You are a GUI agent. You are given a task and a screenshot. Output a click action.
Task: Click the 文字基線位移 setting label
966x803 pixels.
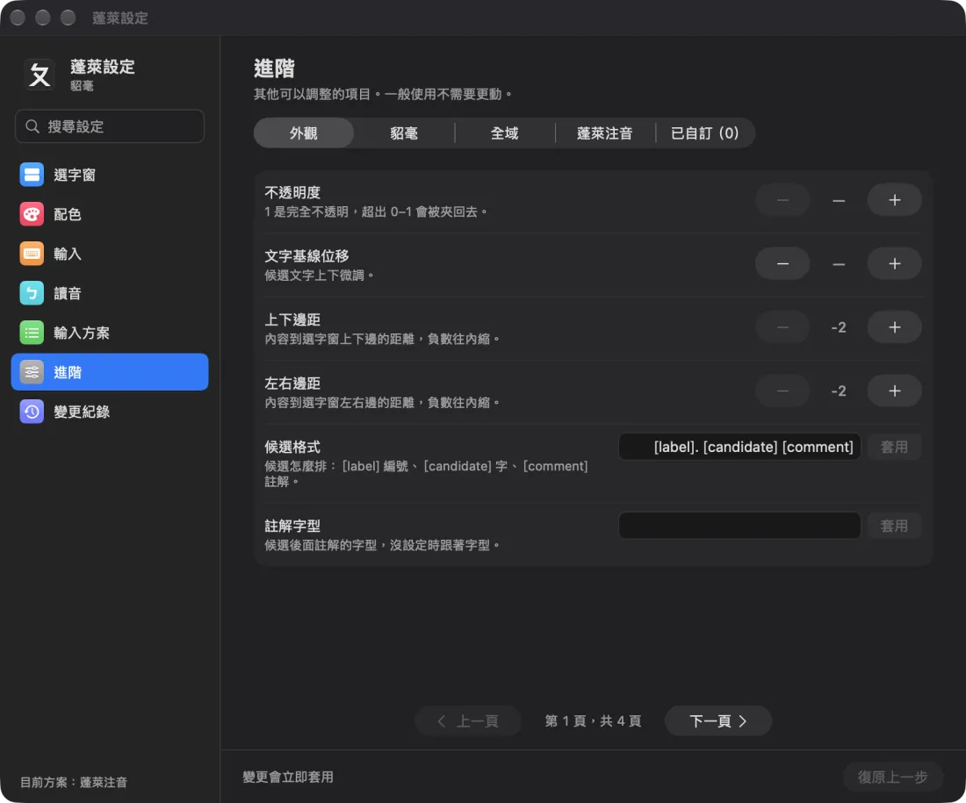coord(306,256)
